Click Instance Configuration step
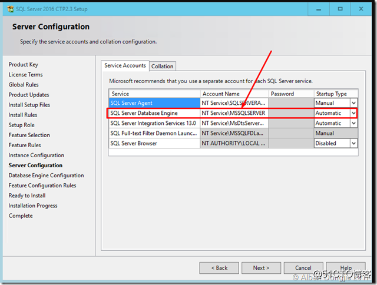 tap(37, 155)
